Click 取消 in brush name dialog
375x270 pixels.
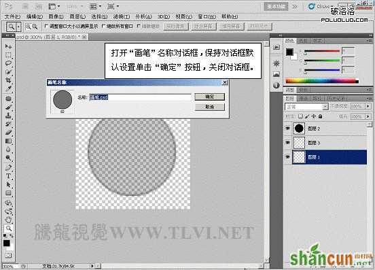(210, 107)
